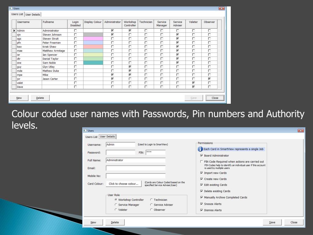Click the Fullname column header

coord(54,24)
